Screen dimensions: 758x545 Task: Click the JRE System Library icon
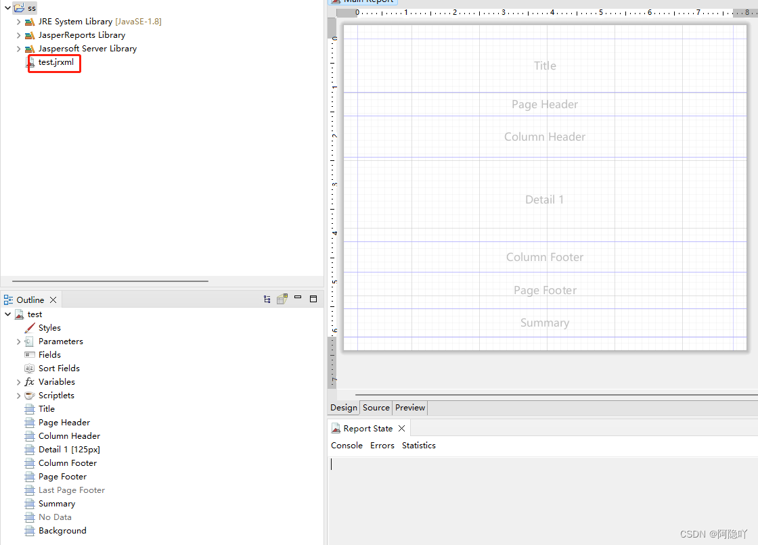point(30,22)
